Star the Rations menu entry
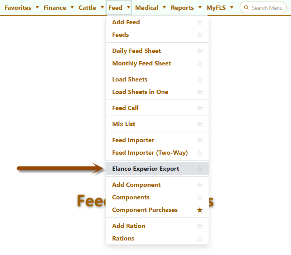This screenshot has width=291, height=255. tap(200, 239)
